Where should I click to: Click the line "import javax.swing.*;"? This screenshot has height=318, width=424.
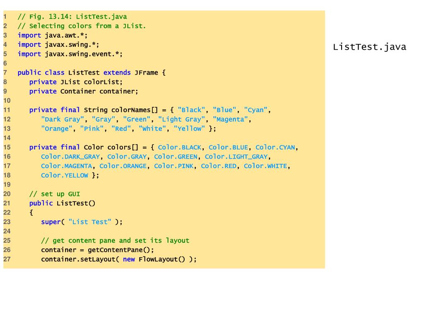point(58,45)
